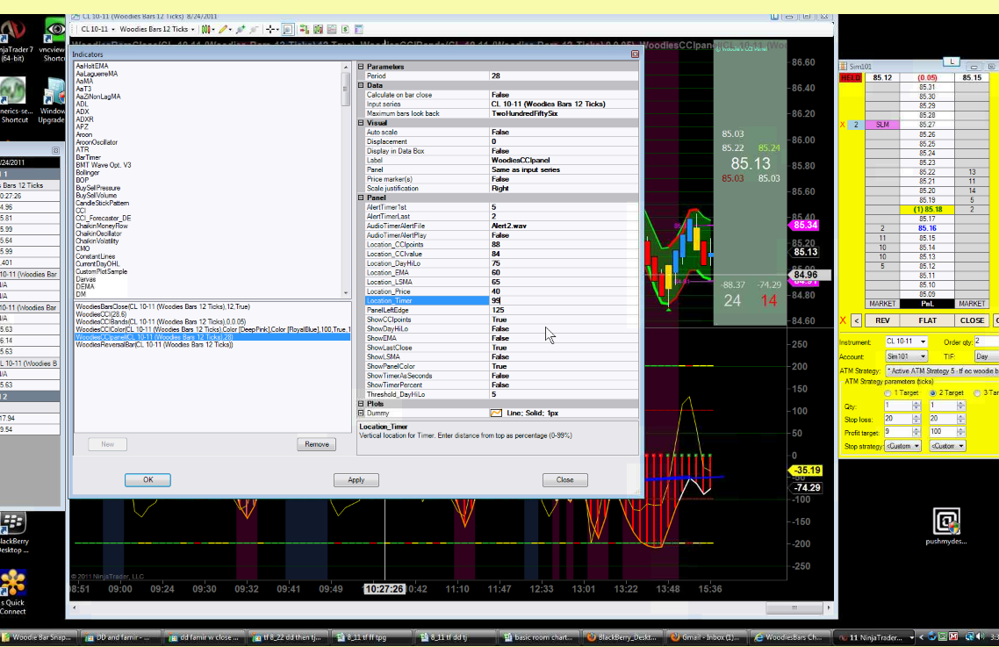This screenshot has height=647, width=999.
Task: Open BlackBerry Desktop shortcut icon
Action: 14,532
